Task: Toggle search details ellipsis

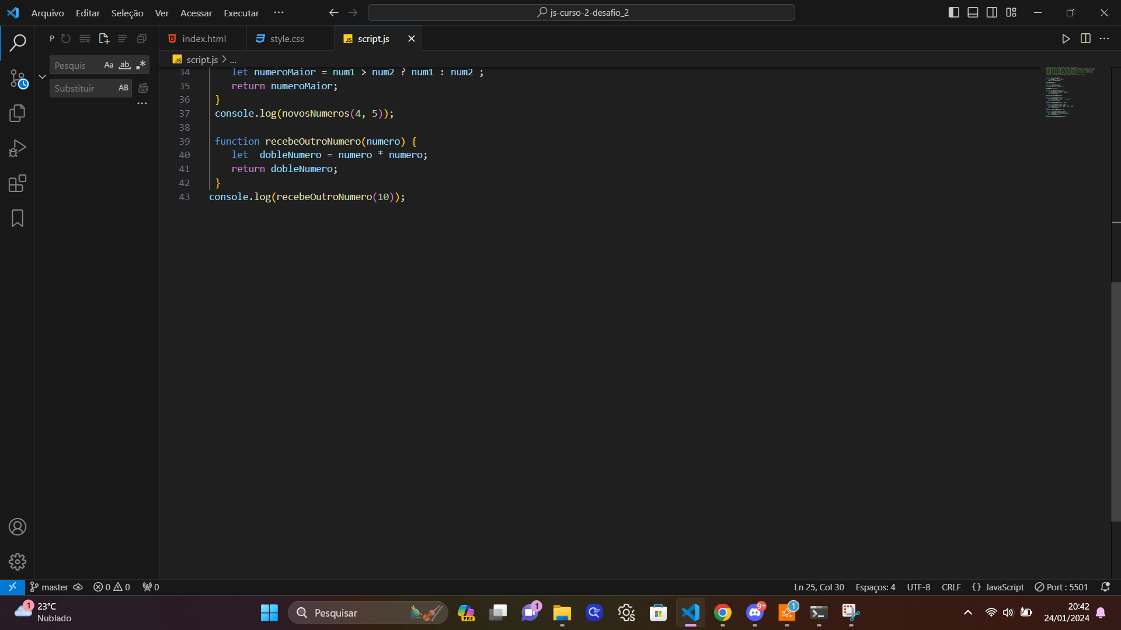Action: click(x=142, y=104)
